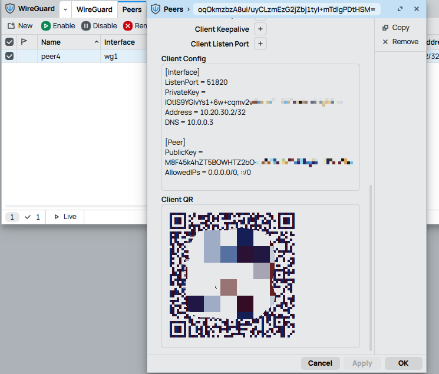Toggle the select-all checkbox in table header
Screen dimensions: 439x374
[9, 42]
